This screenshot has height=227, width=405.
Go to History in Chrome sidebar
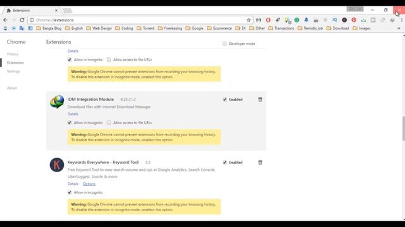pyautogui.click(x=13, y=54)
